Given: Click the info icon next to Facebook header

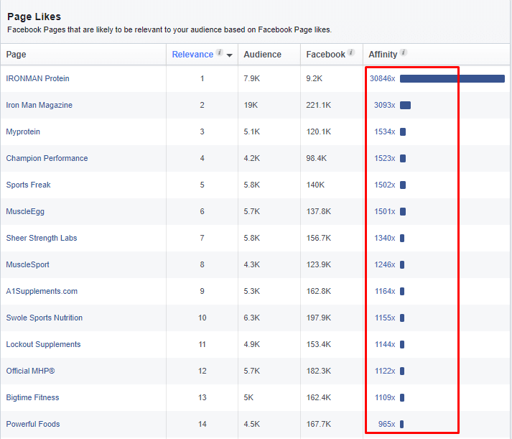Looking at the screenshot, I should tap(351, 52).
